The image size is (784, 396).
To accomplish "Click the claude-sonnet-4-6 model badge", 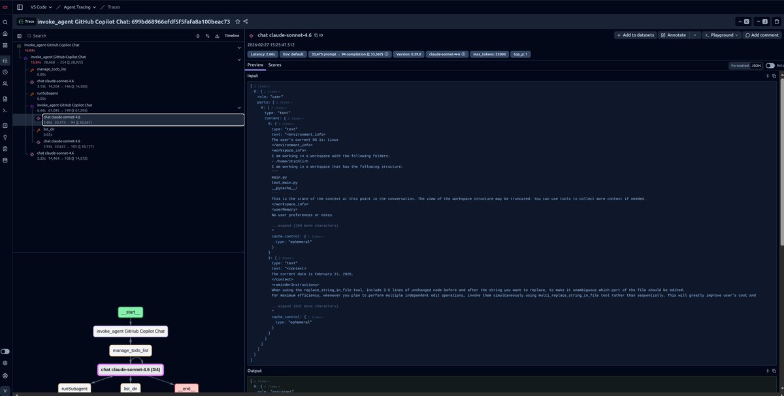I will tap(446, 54).
